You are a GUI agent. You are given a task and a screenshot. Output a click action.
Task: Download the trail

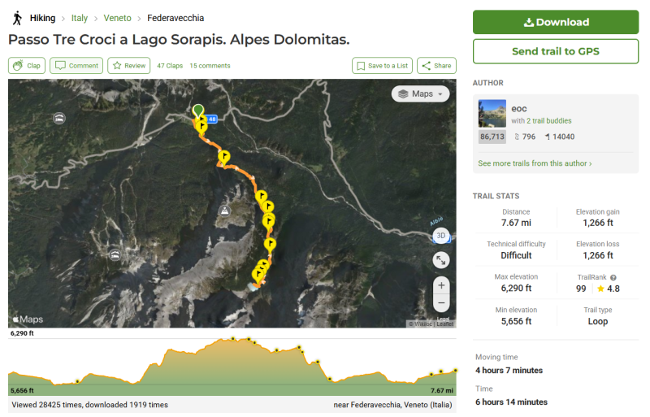[556, 22]
